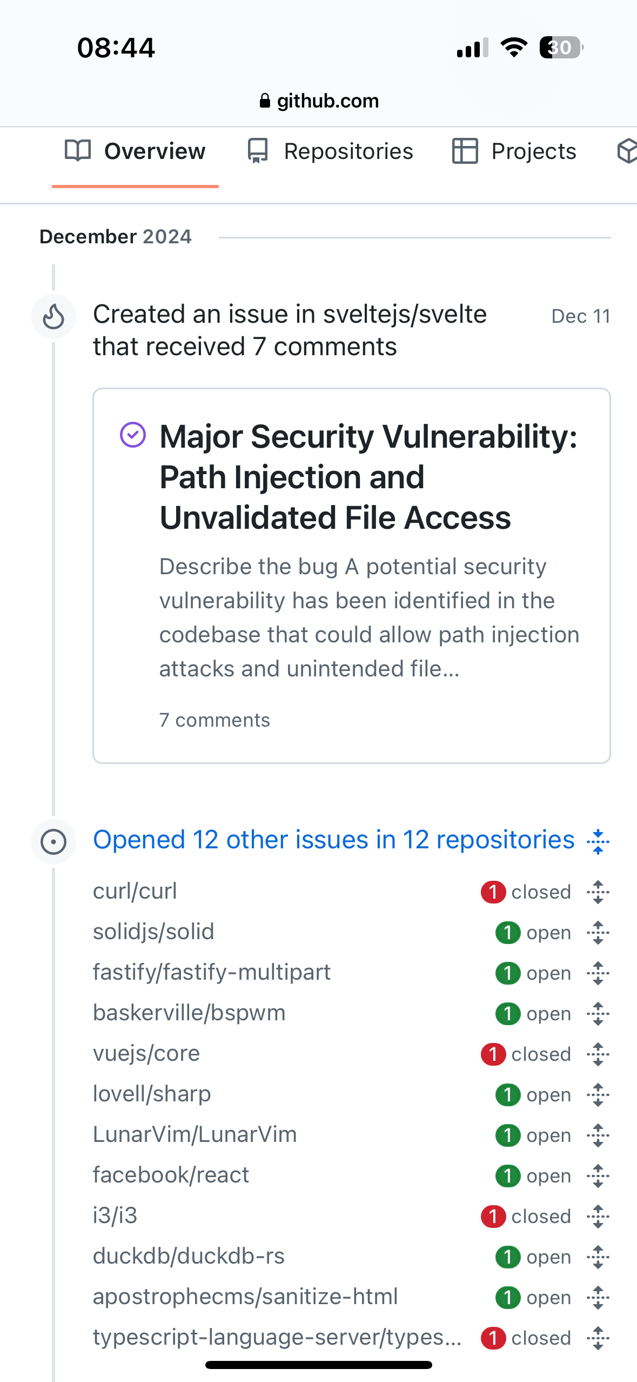637x1382 pixels.
Task: Click the Repositories repo icon
Action: tap(258, 151)
